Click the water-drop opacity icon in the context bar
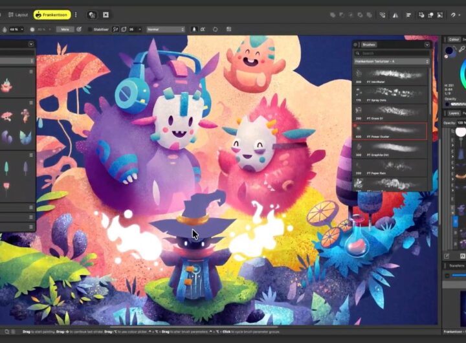 pyautogui.click(x=5, y=29)
